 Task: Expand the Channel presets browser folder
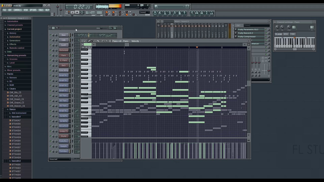[15, 25]
